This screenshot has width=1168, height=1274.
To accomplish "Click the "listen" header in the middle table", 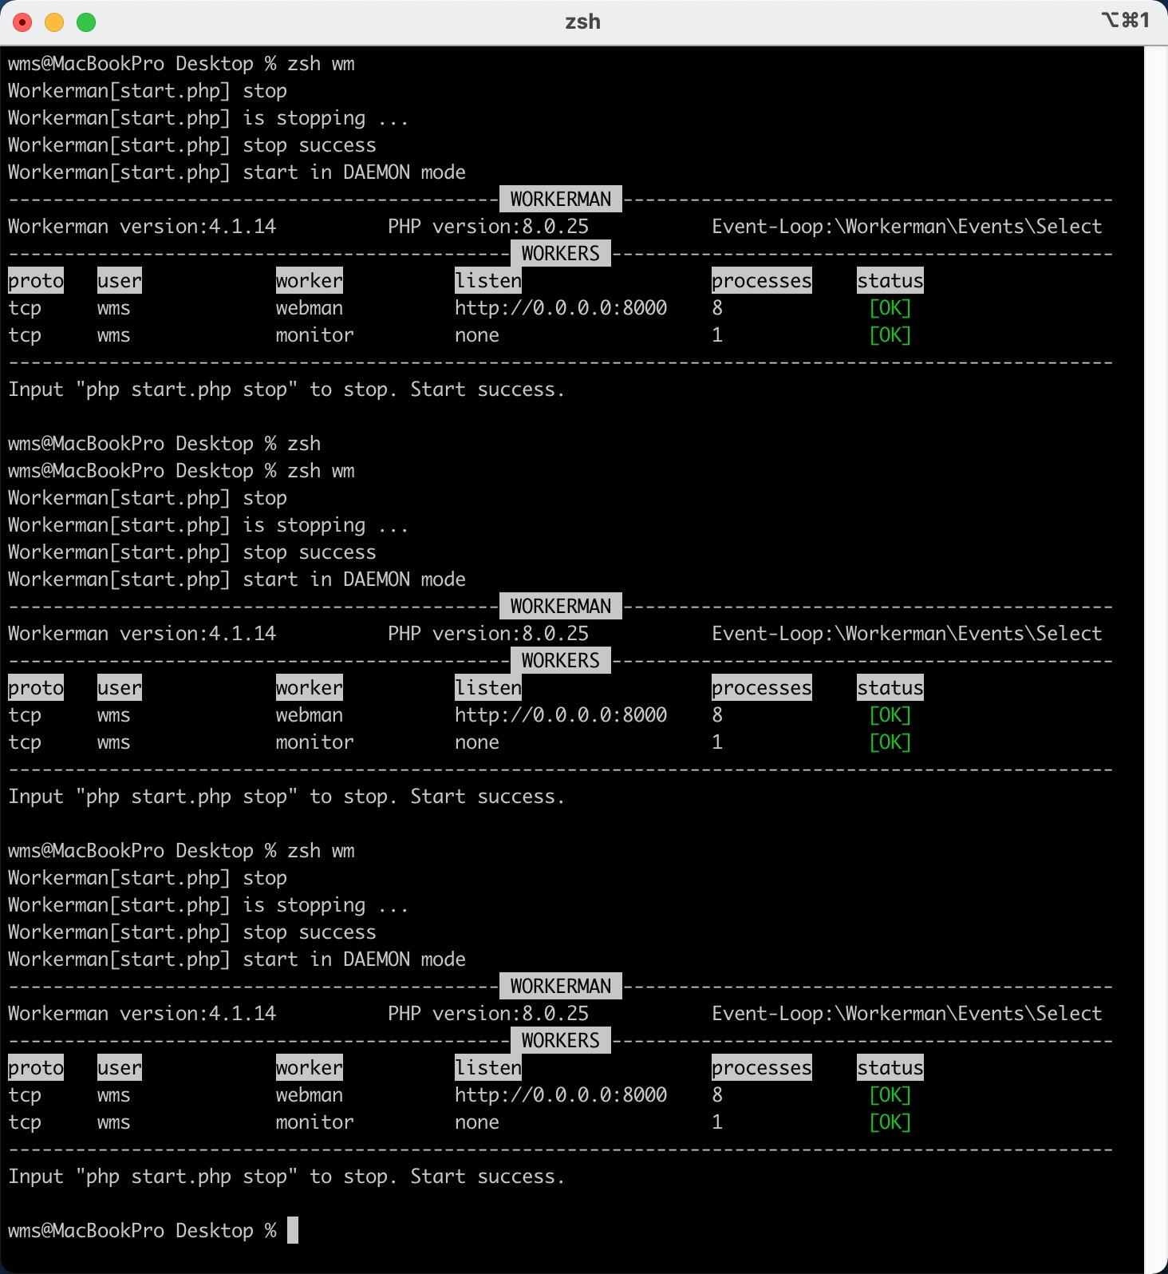I will point(488,688).
